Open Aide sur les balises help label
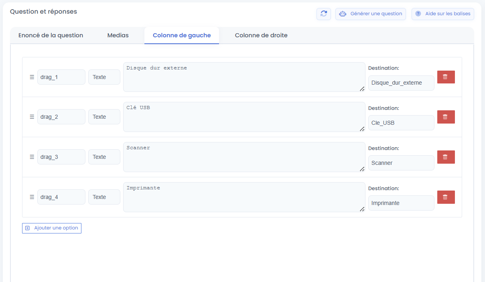Screen dimensions: 485x282 click(448, 14)
